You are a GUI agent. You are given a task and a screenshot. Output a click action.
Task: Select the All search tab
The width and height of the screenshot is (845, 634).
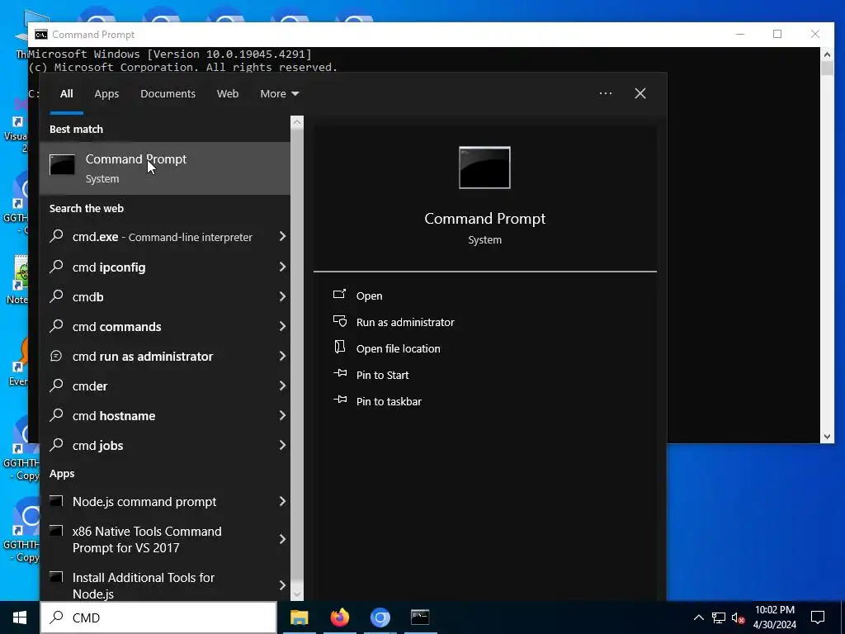point(66,94)
